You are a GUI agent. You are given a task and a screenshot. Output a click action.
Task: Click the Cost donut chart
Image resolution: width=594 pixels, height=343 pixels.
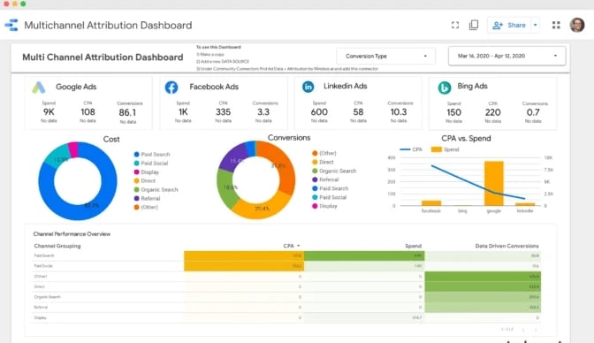click(x=78, y=181)
